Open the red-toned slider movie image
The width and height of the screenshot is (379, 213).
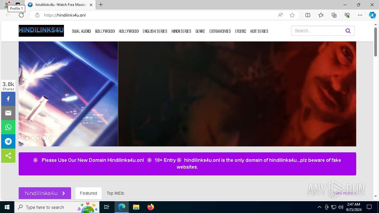point(237,94)
